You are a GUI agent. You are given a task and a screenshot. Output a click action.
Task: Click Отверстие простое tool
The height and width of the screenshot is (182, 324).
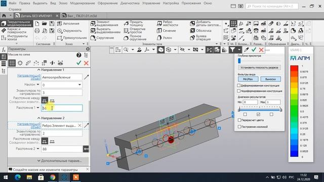click(x=135, y=31)
